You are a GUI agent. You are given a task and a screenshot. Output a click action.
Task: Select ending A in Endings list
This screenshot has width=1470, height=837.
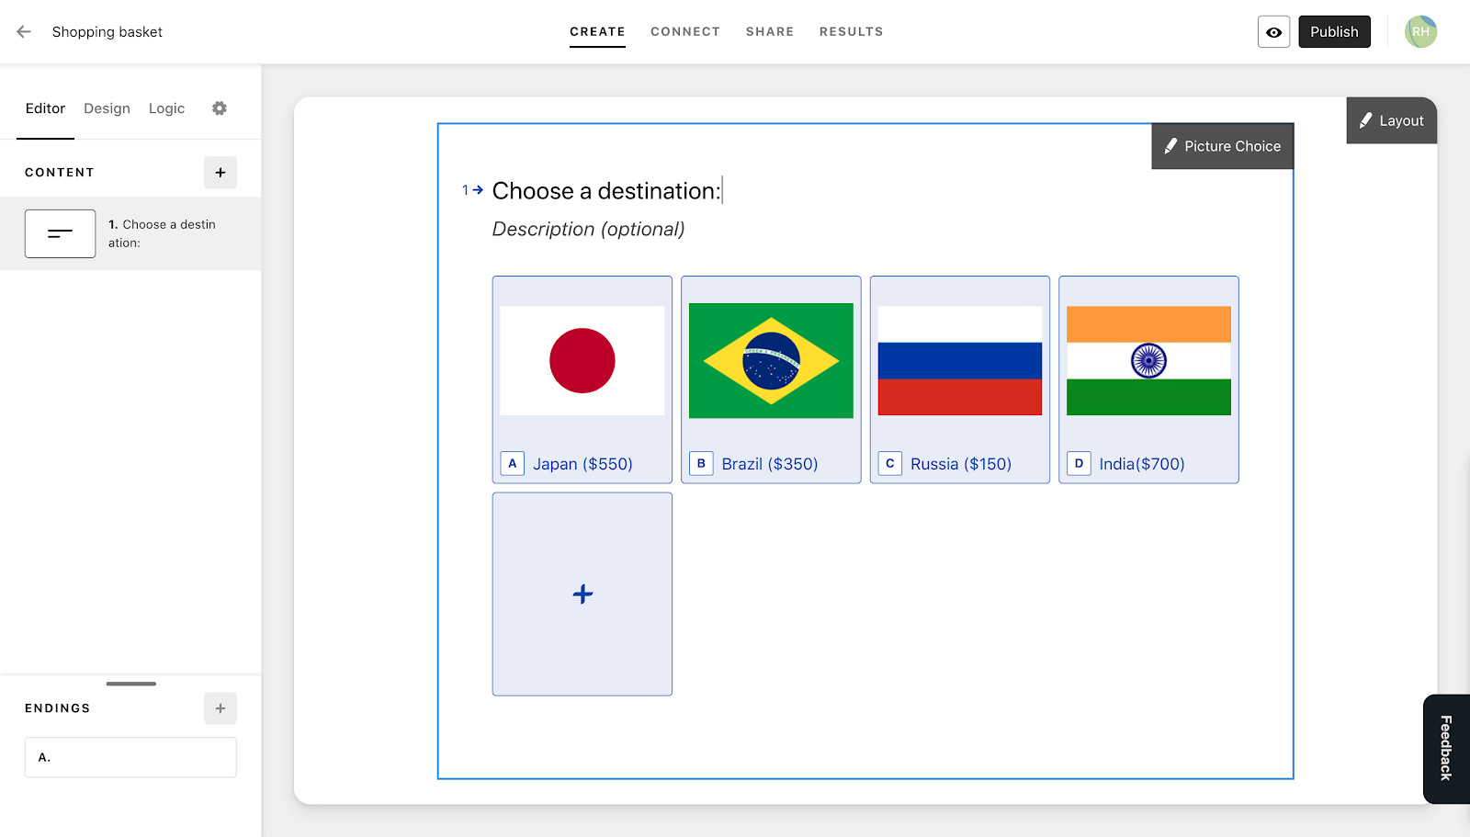(x=130, y=757)
